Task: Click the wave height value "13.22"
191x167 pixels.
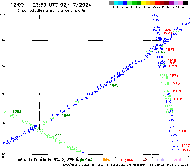Action: click(x=47, y=135)
